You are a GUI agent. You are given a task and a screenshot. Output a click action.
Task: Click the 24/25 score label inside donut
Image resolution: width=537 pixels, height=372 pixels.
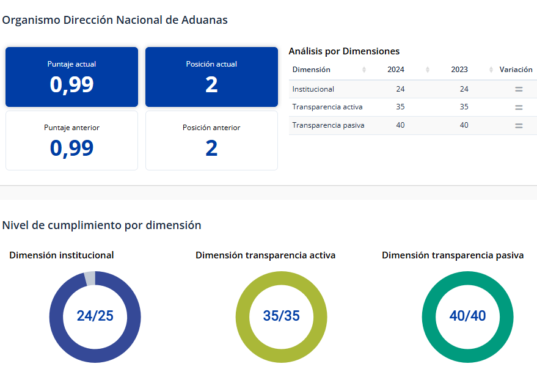[x=95, y=316]
